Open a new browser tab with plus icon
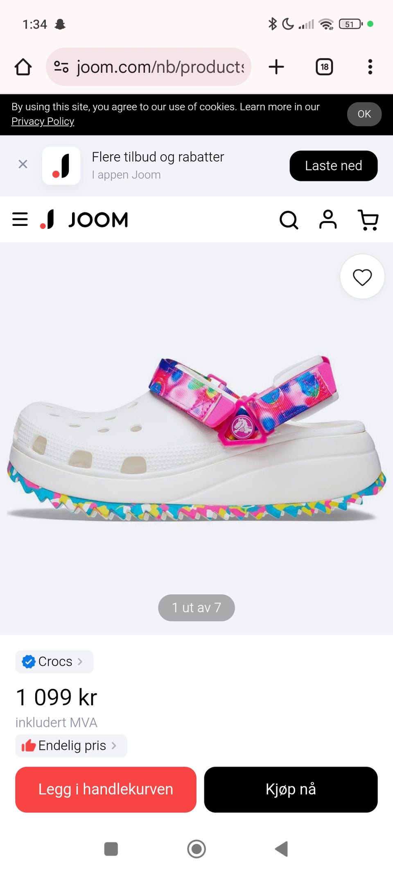This screenshot has height=873, width=393. pos(276,67)
